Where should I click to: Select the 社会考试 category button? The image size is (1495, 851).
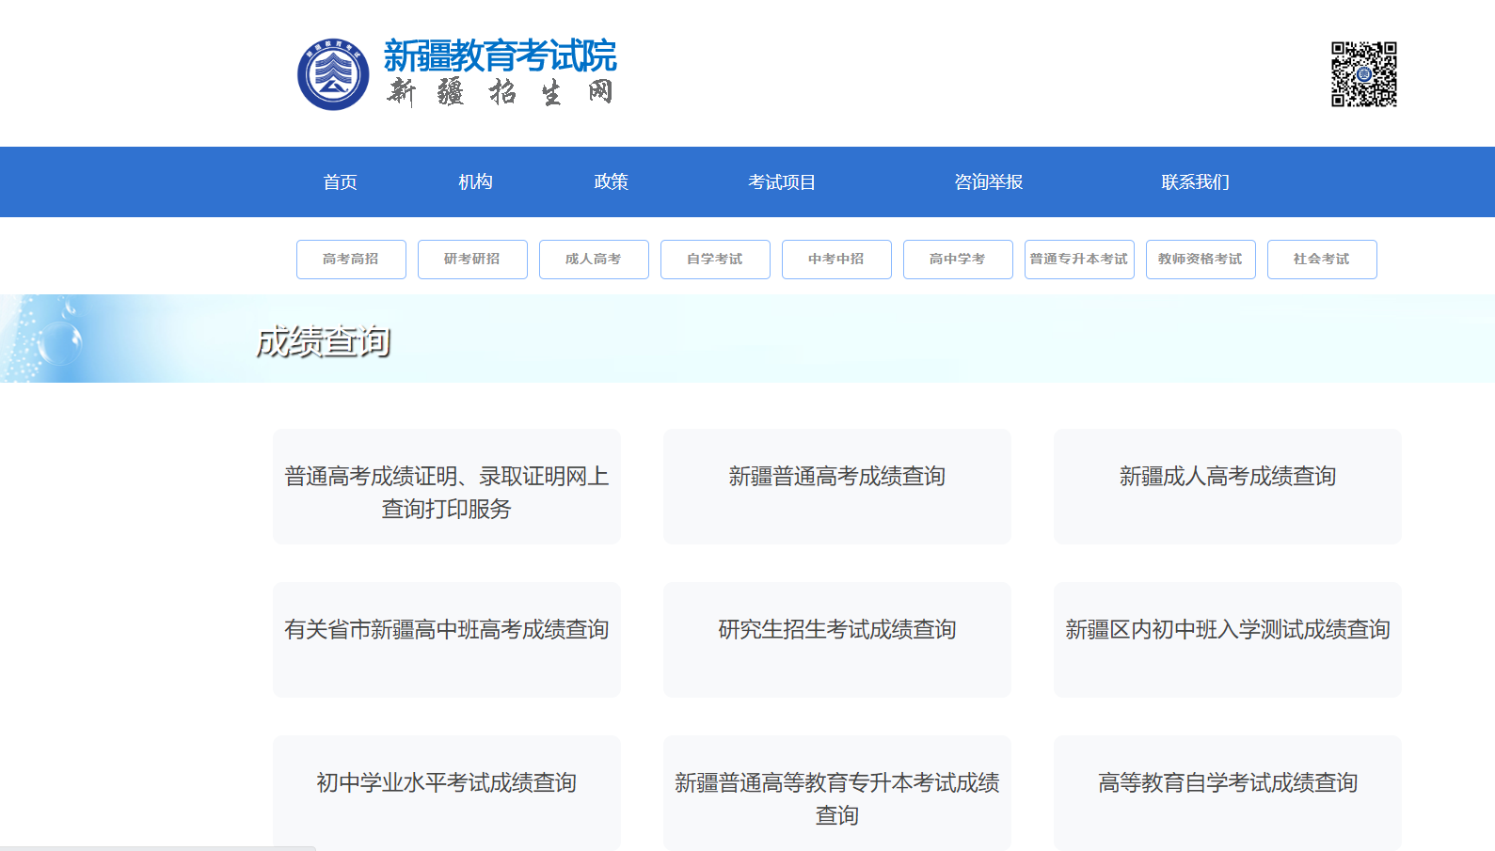point(1322,260)
